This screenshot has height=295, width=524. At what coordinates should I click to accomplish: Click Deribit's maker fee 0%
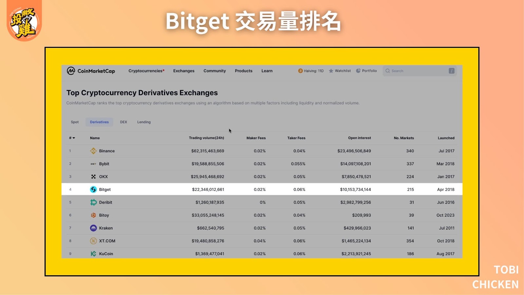[x=263, y=202]
